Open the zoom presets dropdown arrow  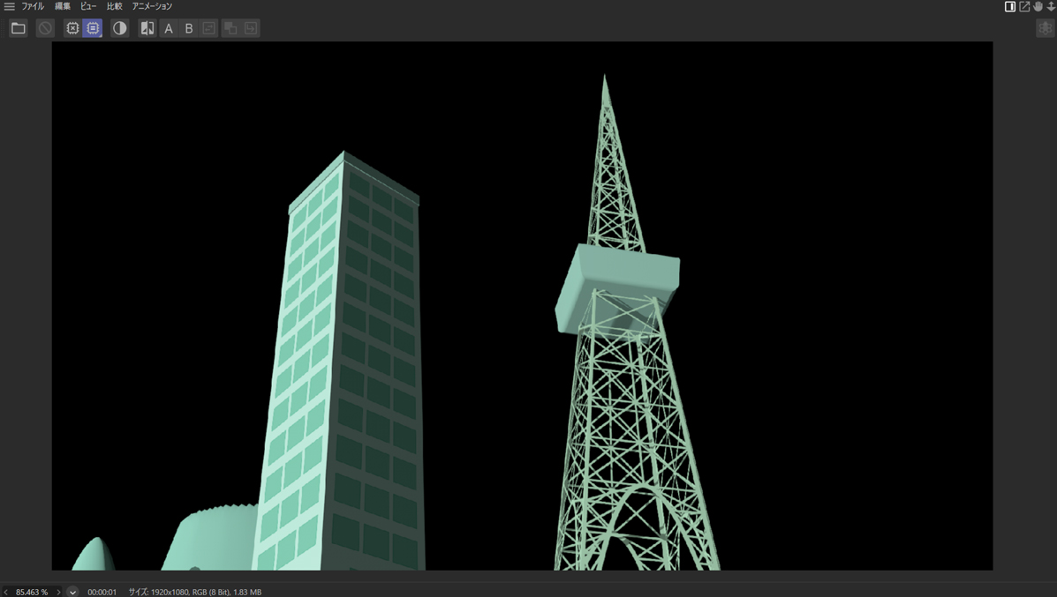coord(73,592)
